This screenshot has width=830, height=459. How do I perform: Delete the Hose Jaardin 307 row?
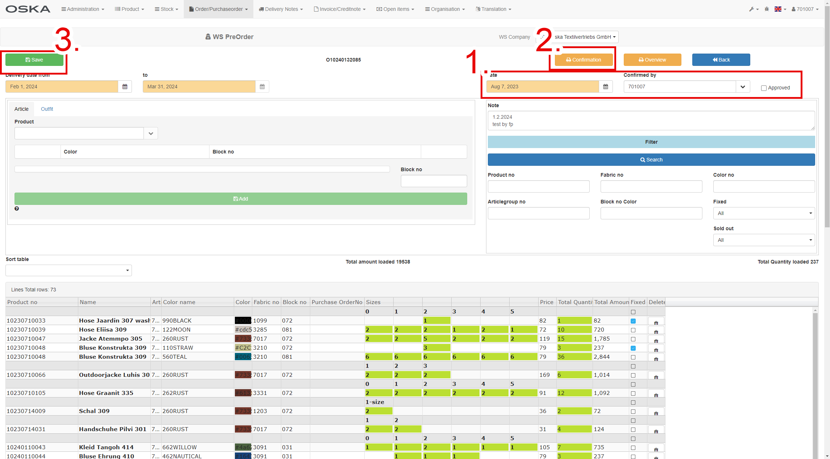click(x=656, y=321)
